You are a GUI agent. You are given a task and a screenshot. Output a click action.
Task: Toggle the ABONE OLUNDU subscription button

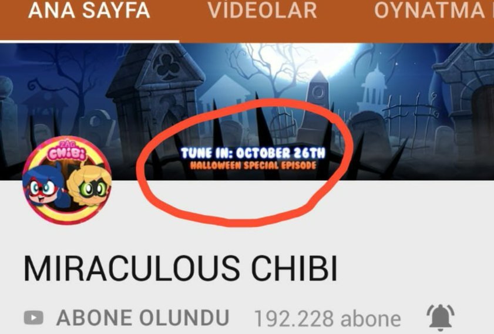pos(143,318)
